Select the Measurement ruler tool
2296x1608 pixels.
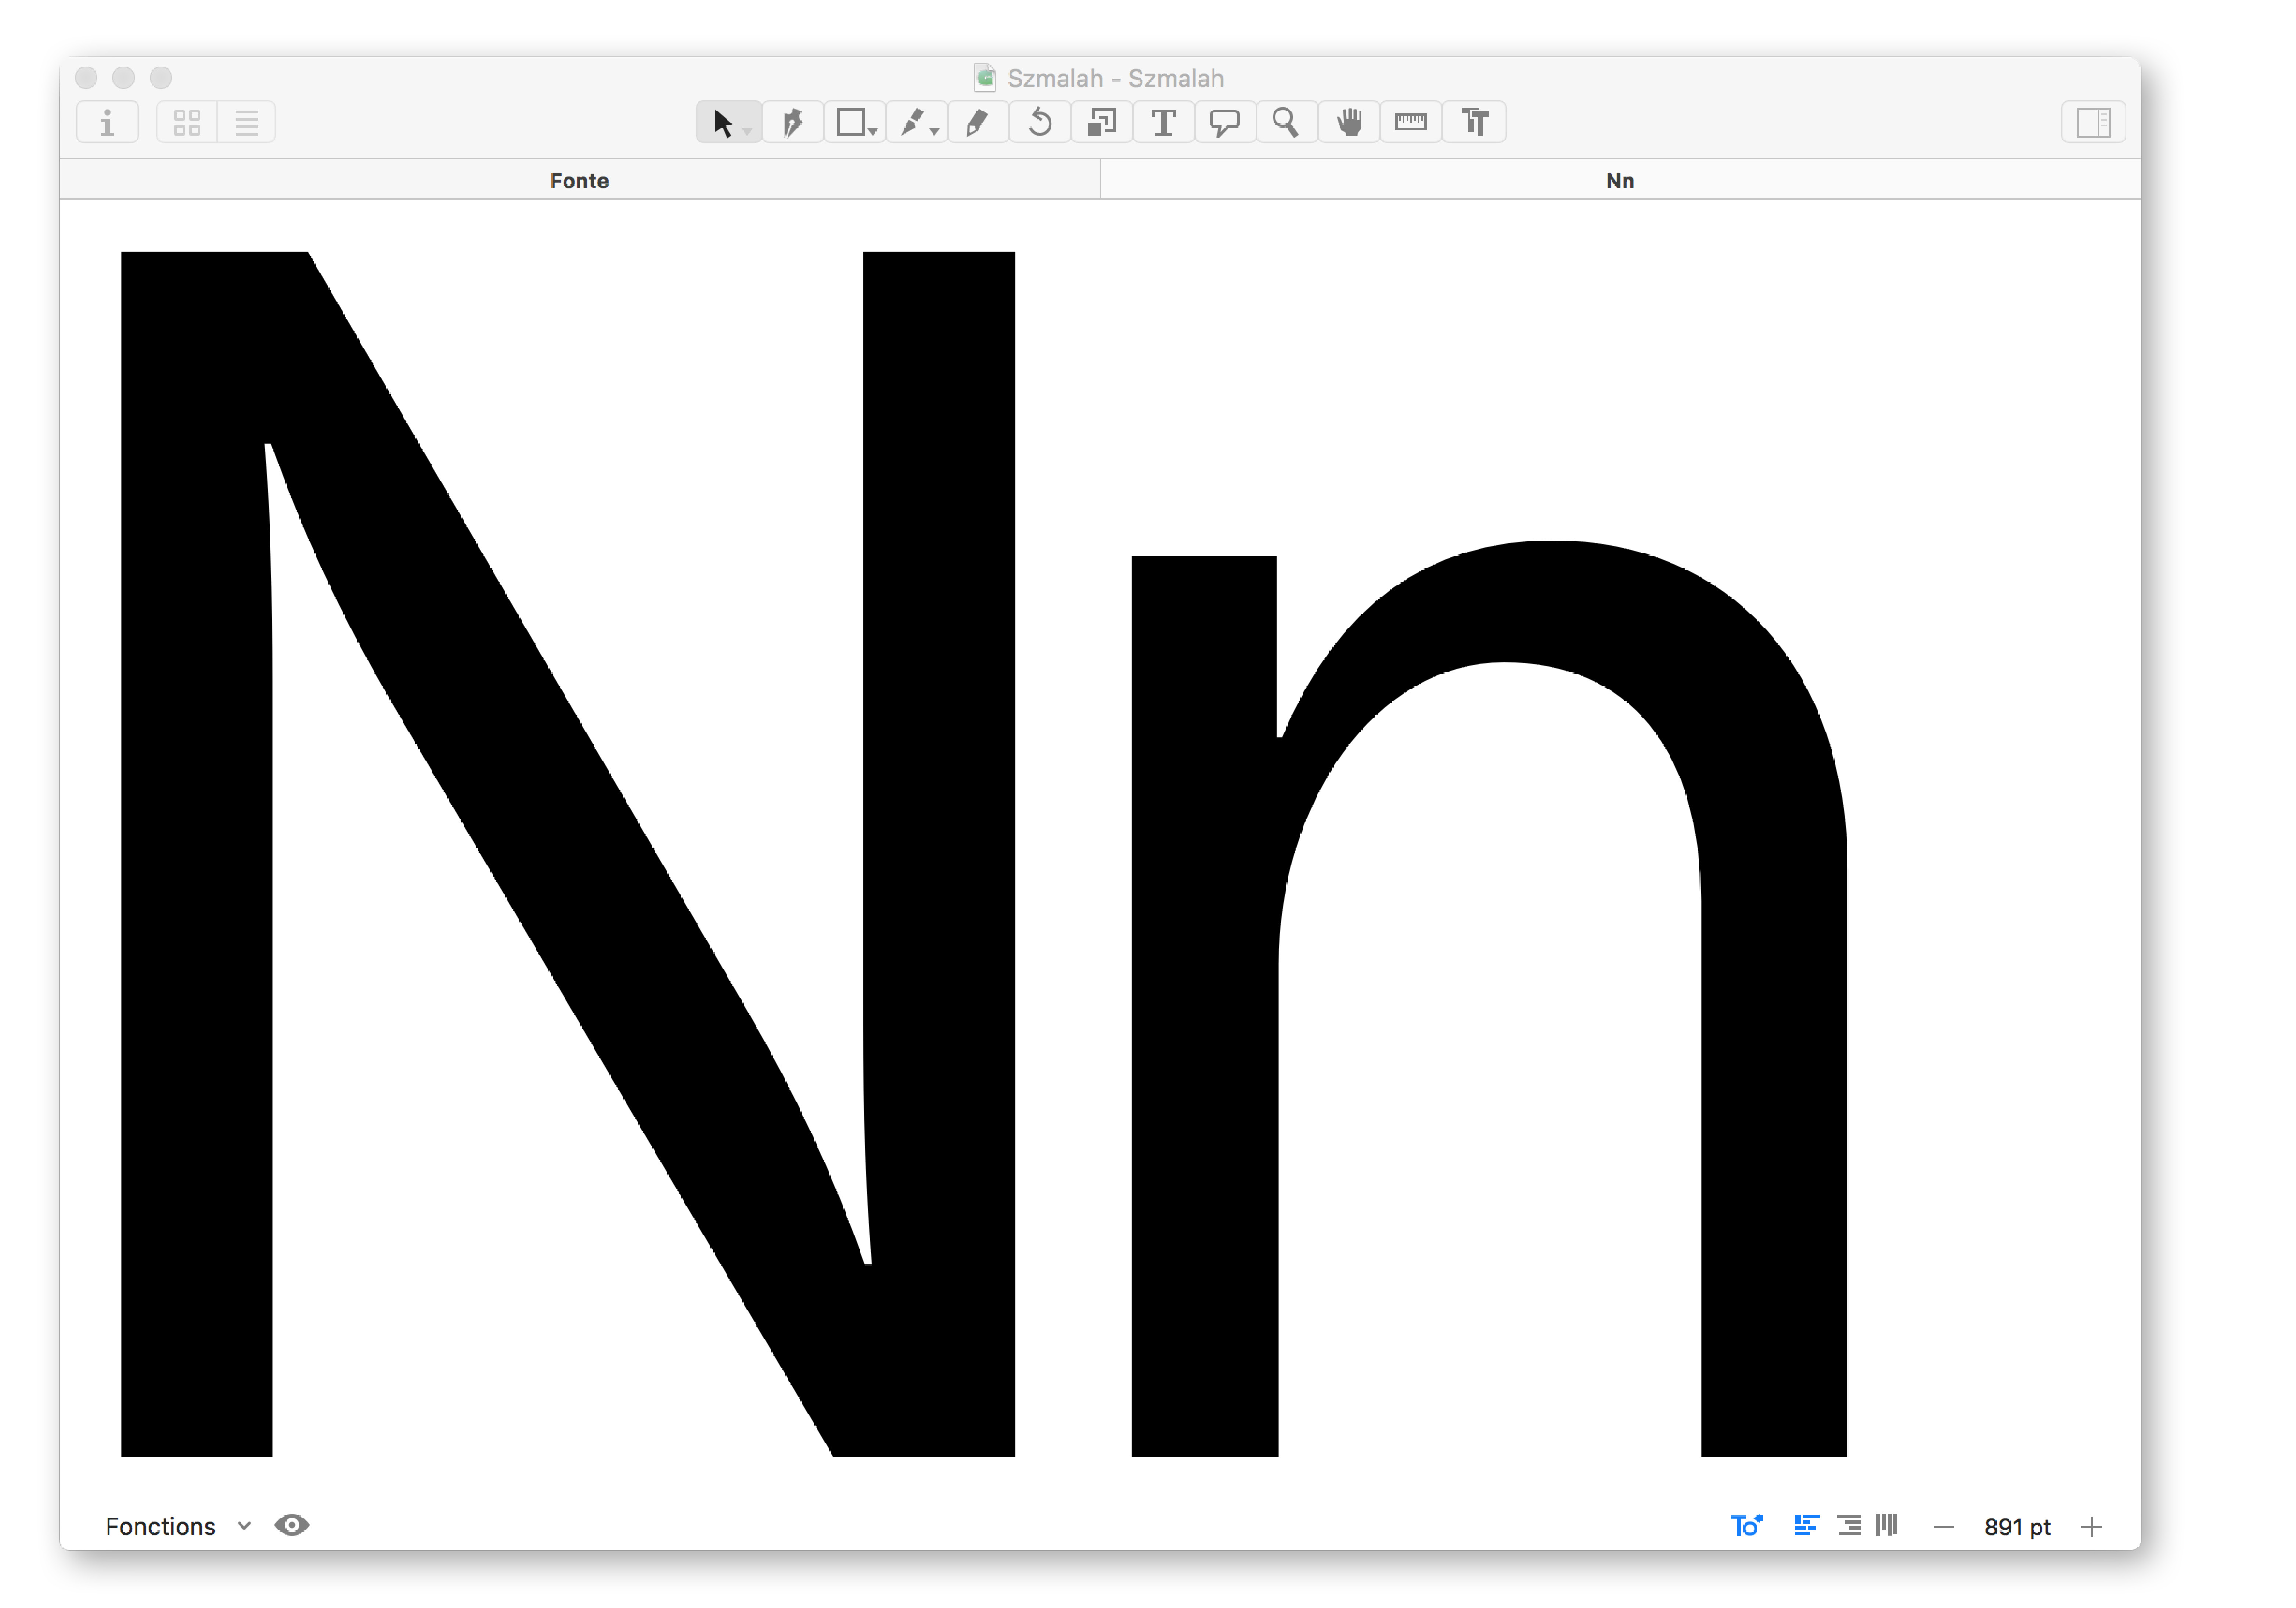[1411, 122]
